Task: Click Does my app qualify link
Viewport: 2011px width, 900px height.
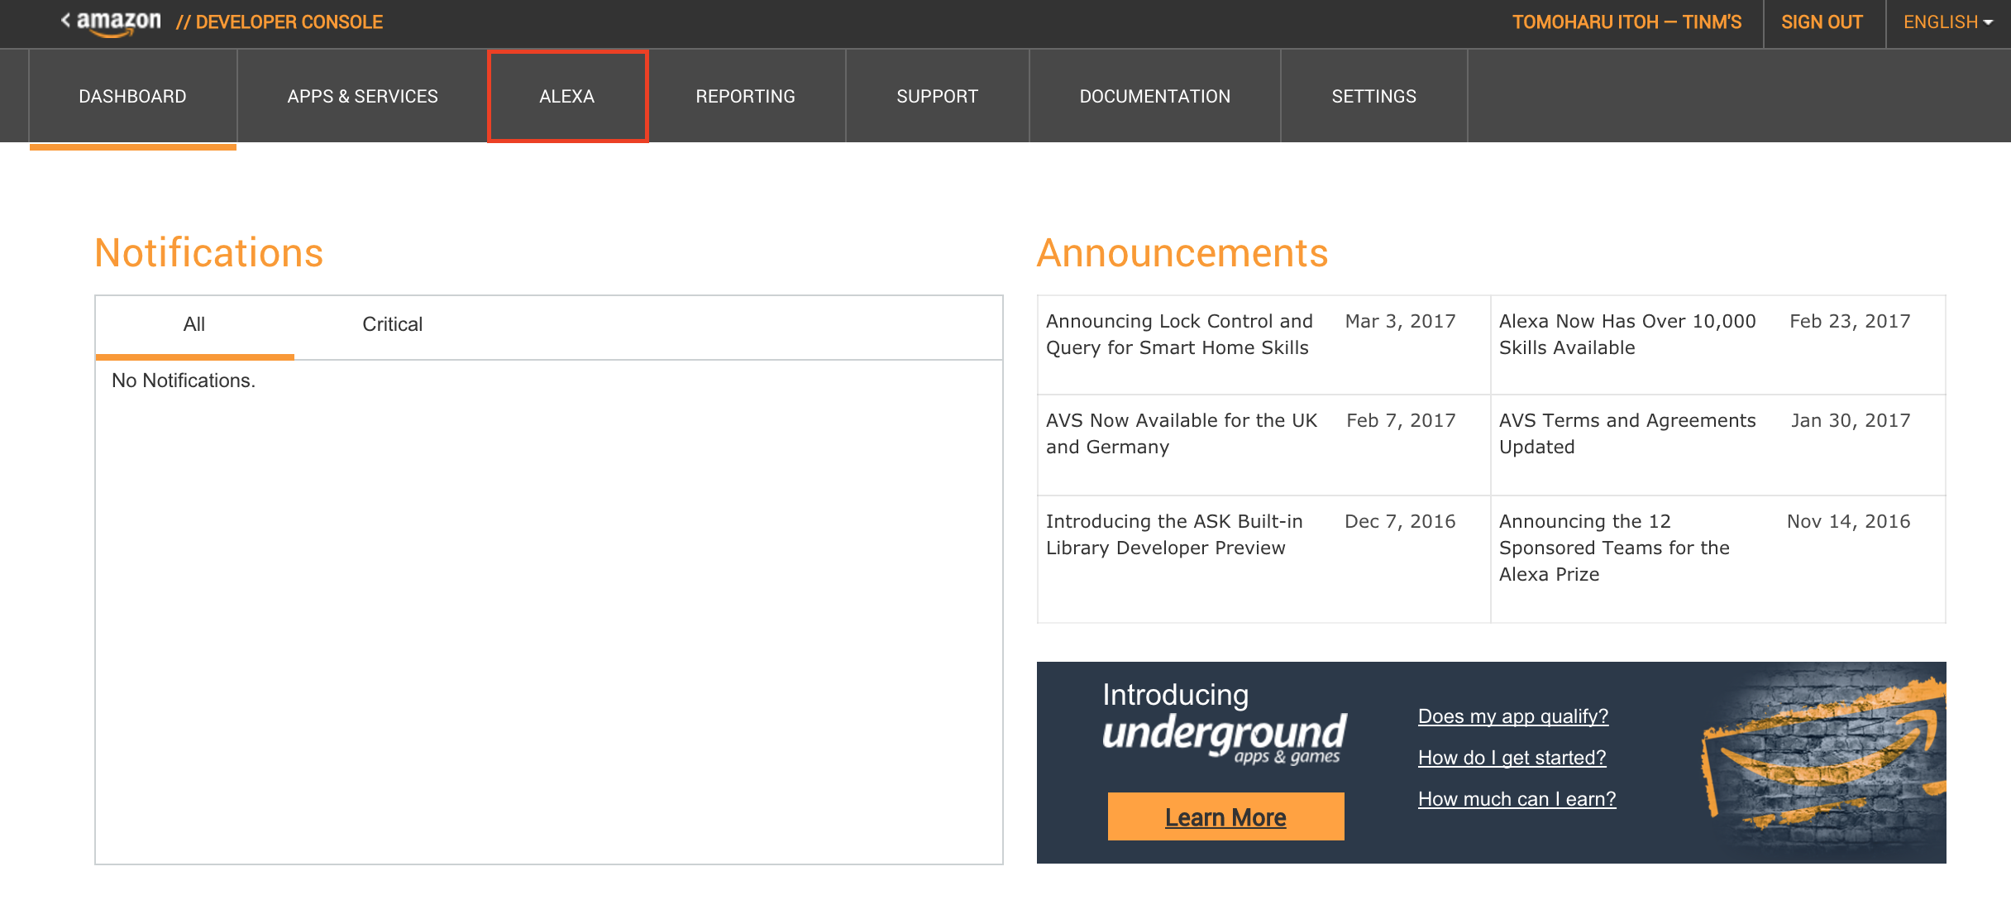Action: pyautogui.click(x=1512, y=714)
